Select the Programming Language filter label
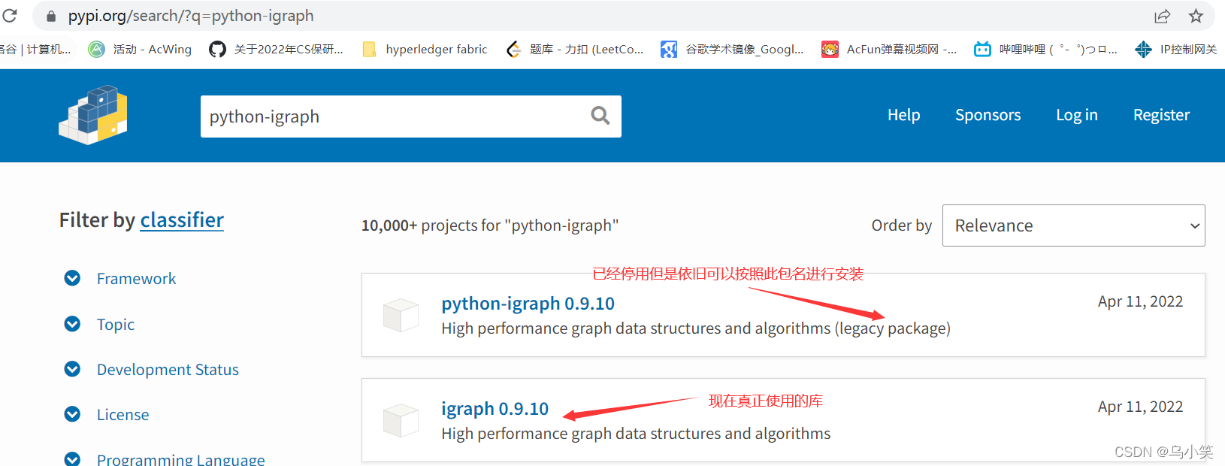The width and height of the screenshot is (1225, 466). pos(180,459)
